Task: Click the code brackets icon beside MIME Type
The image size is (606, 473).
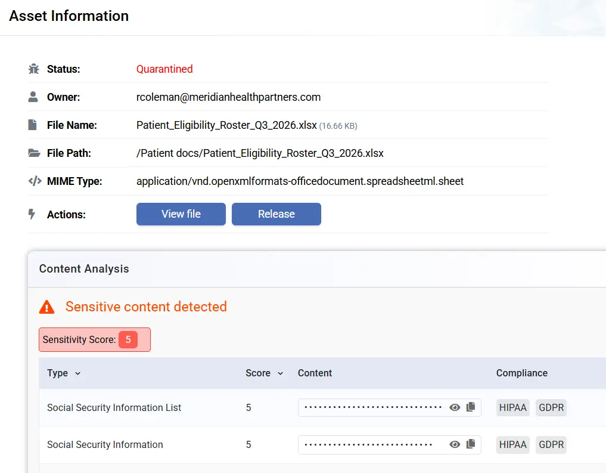Action: coord(35,181)
